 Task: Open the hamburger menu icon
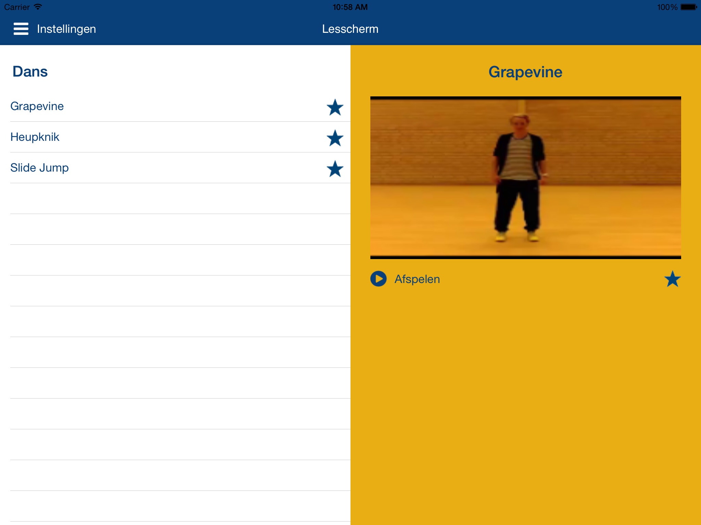(21, 29)
